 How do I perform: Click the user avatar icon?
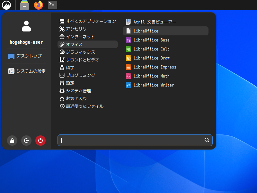[x=26, y=26]
